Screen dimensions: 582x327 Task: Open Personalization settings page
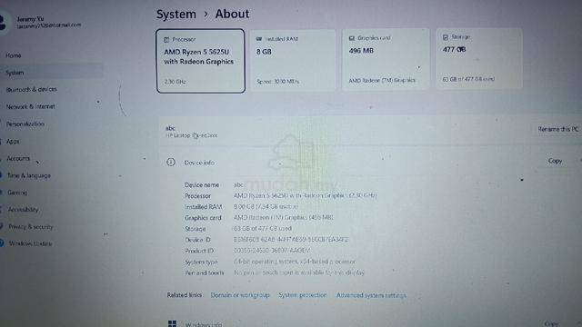click(x=25, y=124)
